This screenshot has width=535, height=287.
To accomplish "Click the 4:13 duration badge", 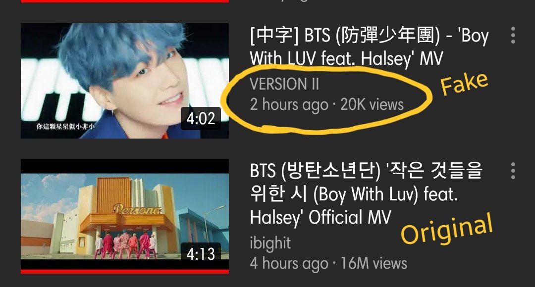I will click(201, 254).
